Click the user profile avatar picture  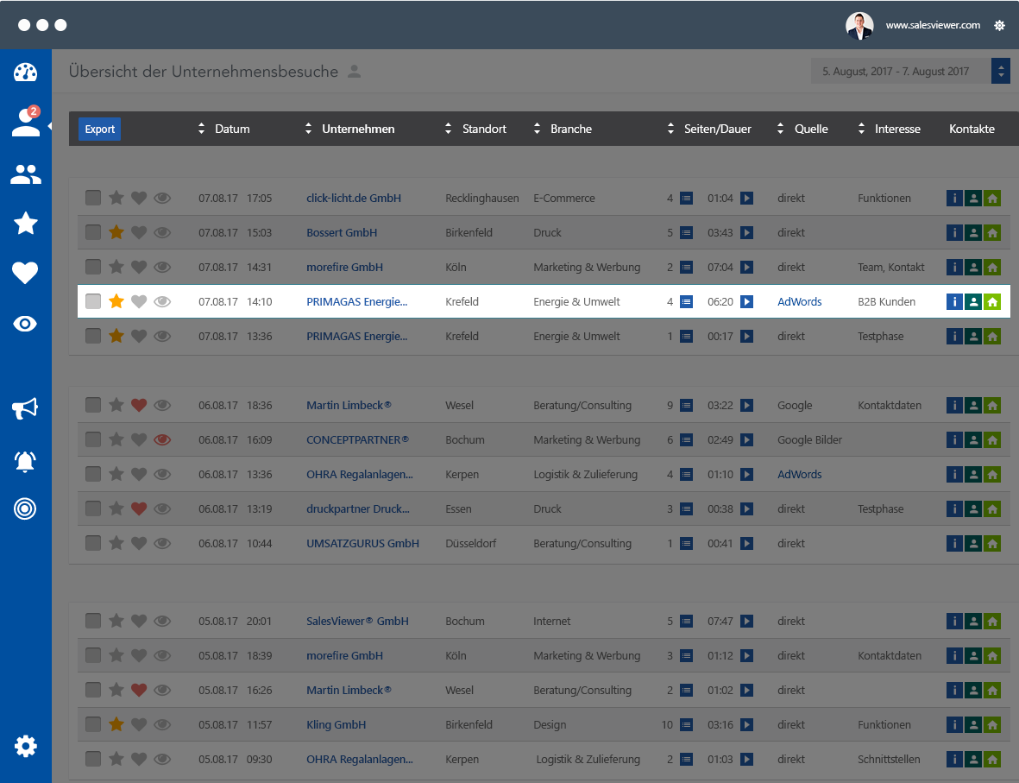pos(859,25)
